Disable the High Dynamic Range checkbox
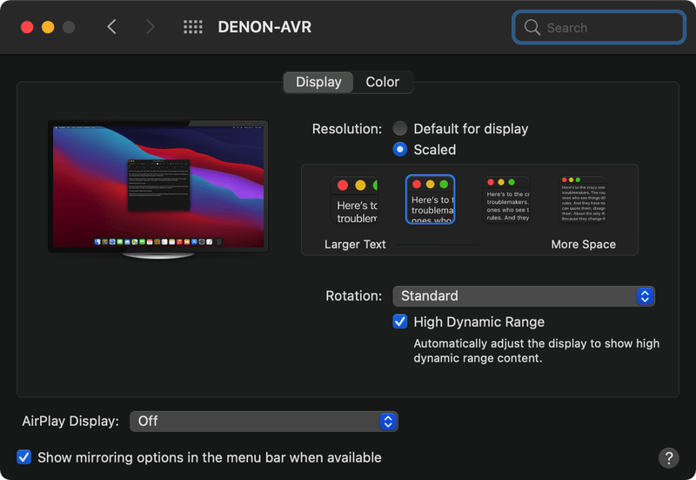This screenshot has width=696, height=480. [400, 321]
